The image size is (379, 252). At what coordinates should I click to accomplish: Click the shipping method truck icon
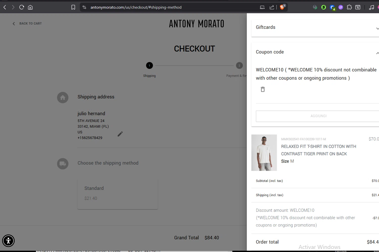click(x=63, y=164)
